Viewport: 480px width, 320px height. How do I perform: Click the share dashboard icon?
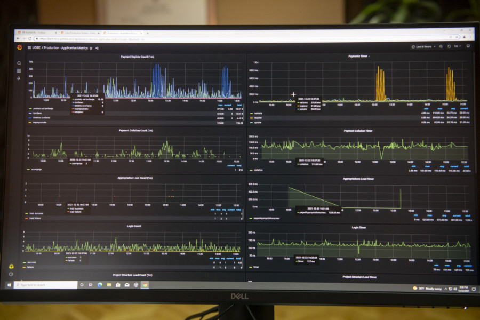[x=97, y=48]
